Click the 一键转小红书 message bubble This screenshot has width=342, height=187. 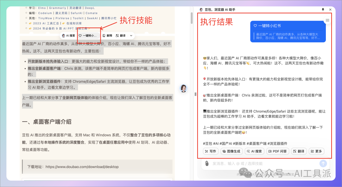288,32
